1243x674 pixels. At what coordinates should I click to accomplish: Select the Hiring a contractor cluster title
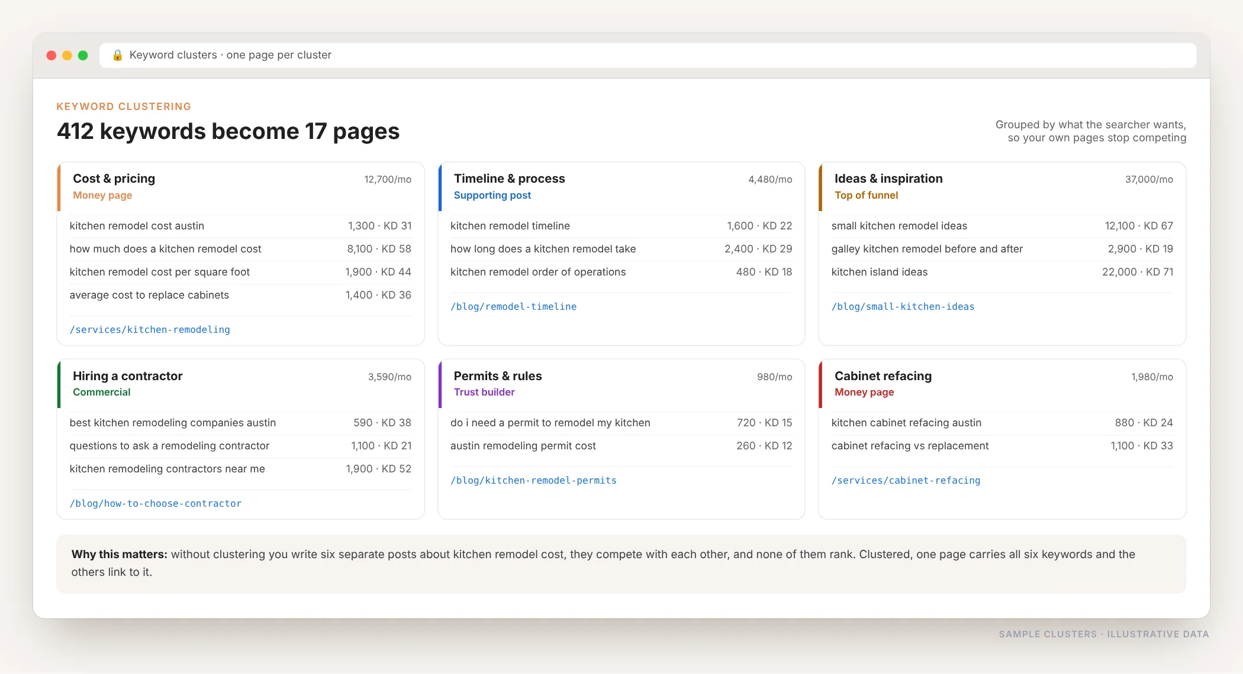128,376
